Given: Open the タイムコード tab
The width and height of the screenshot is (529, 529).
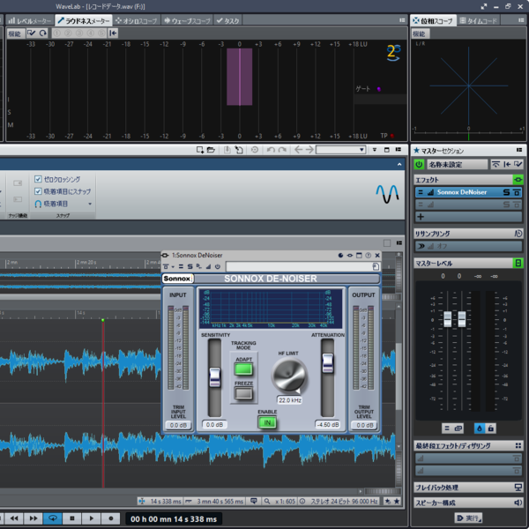Looking at the screenshot, I should point(479,21).
